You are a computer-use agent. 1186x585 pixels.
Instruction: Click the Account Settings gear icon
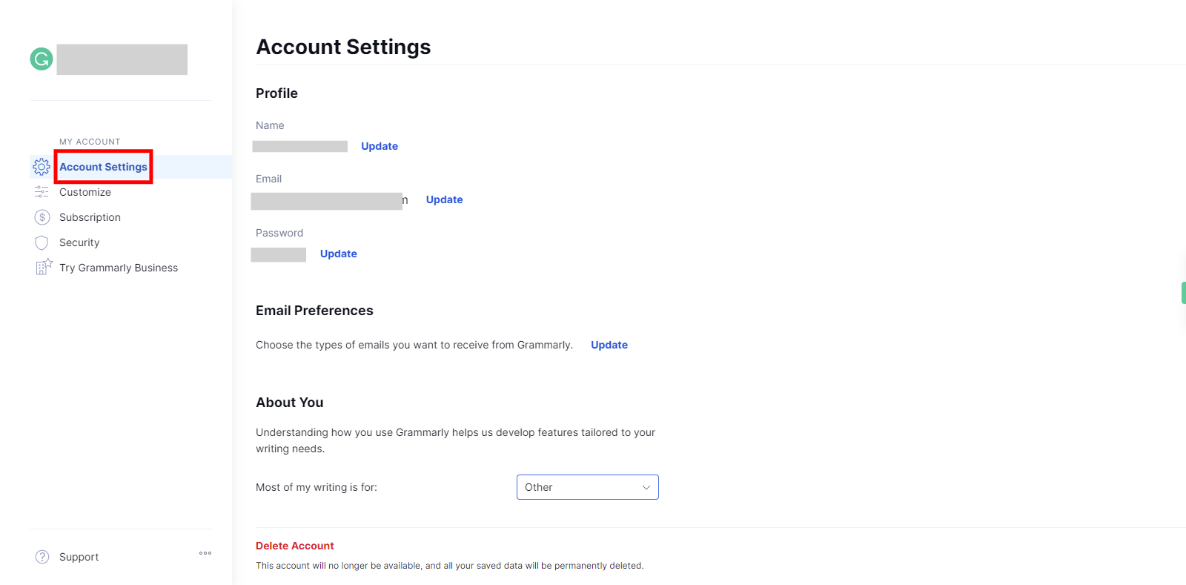[42, 167]
